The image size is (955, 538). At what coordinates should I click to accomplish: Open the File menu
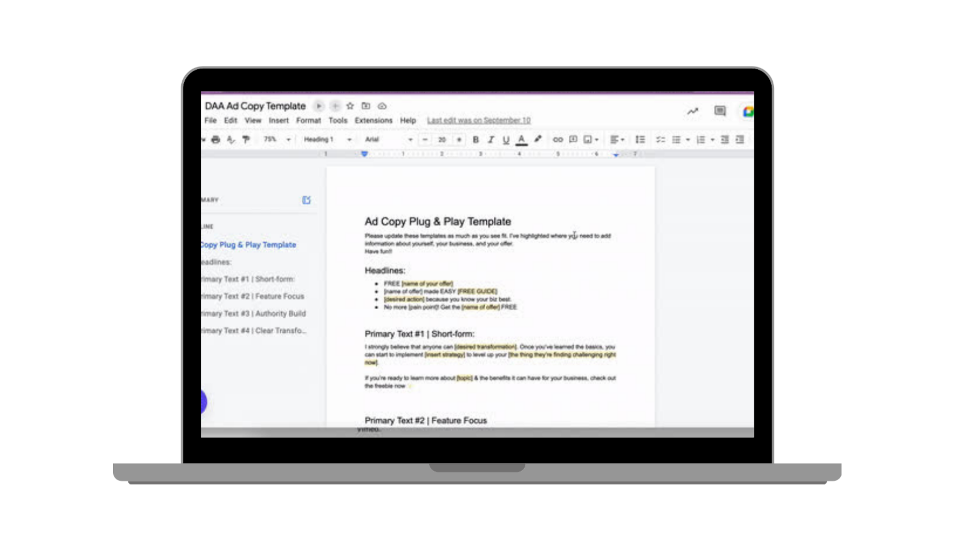[x=210, y=121]
